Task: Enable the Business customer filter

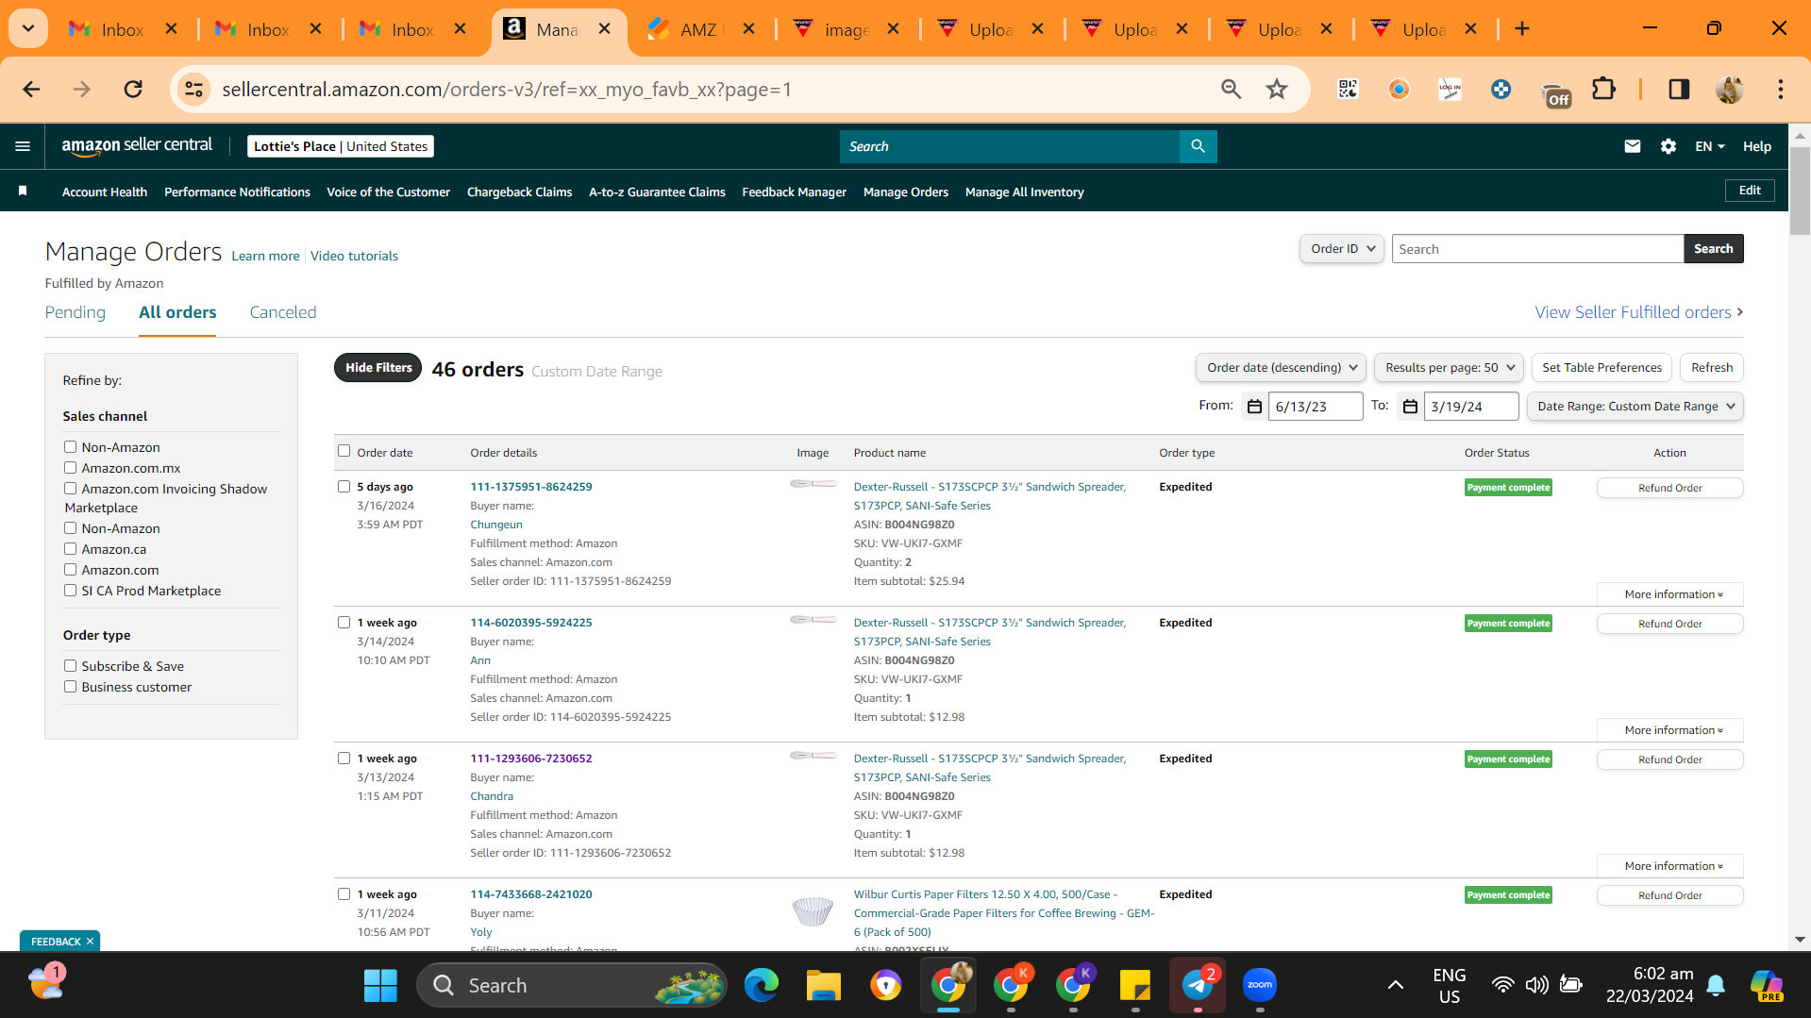Action: (70, 687)
